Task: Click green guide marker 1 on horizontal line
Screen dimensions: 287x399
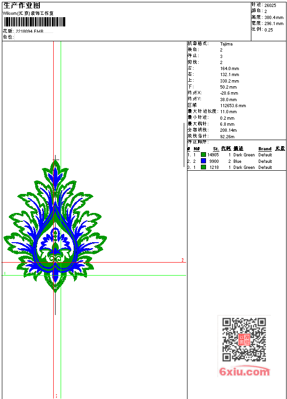Action: pyautogui.click(x=5, y=273)
